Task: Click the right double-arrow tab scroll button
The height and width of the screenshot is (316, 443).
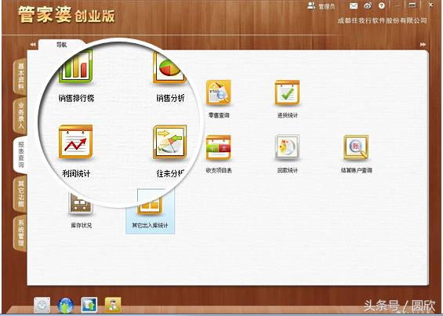Action: 423,45
